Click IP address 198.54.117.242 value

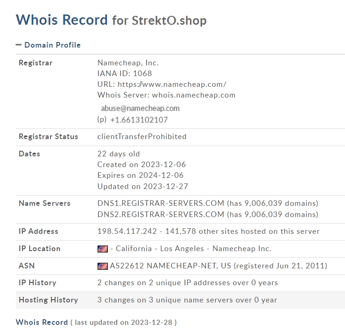tap(127, 232)
